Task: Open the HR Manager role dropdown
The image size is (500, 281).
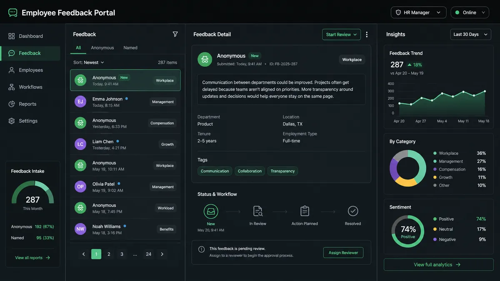Action: [x=418, y=12]
